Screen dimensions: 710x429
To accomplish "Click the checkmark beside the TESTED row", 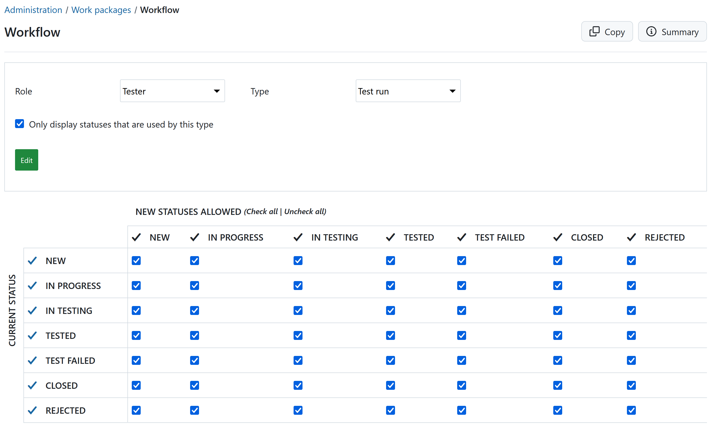I will click(32, 335).
